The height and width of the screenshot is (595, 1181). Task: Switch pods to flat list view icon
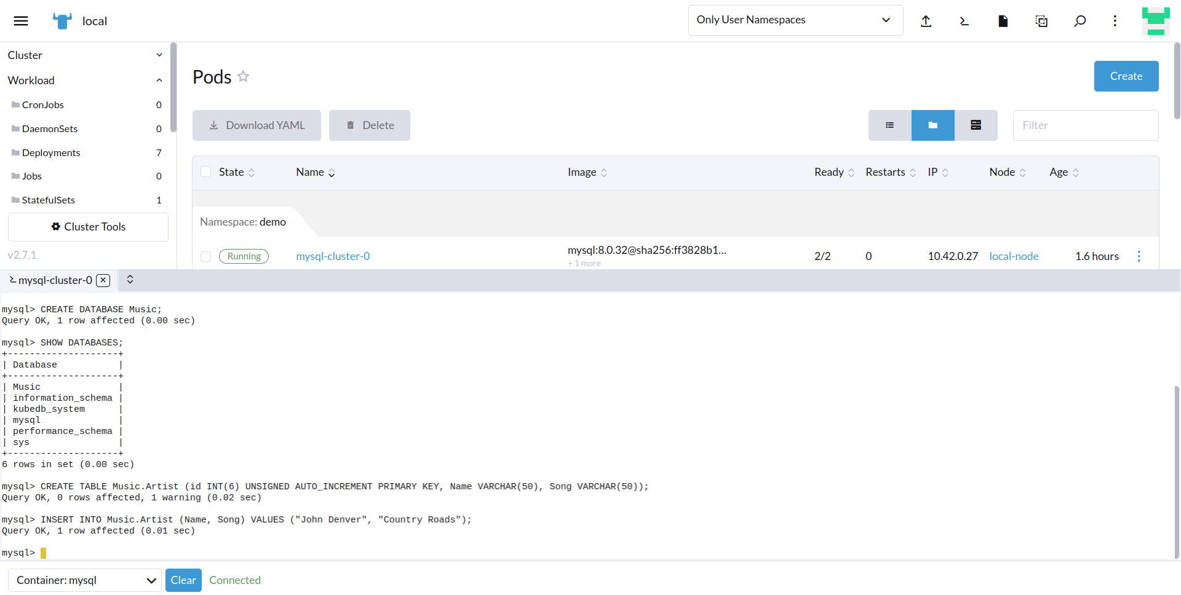(x=889, y=125)
